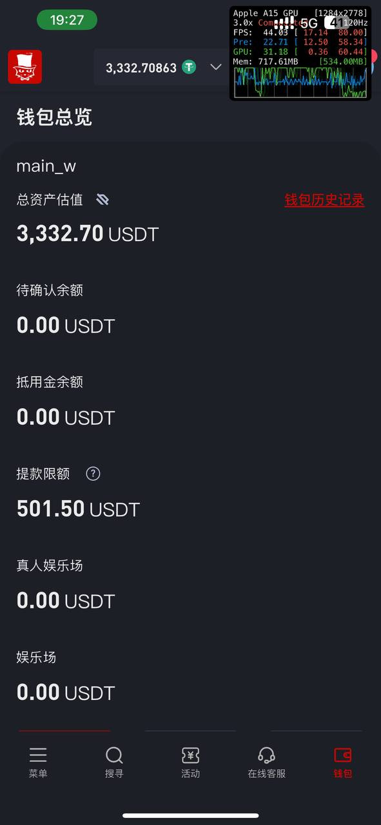Tap the GPU performance overlay graph
The image size is (381, 825).
(300, 53)
